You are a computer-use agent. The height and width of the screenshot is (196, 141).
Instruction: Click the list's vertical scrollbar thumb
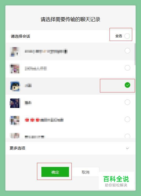(135, 54)
